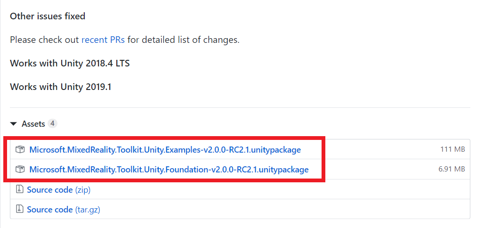Image resolution: width=484 pixels, height=228 pixels.
Task: Download Source code (tar.gz)
Action: [64, 209]
